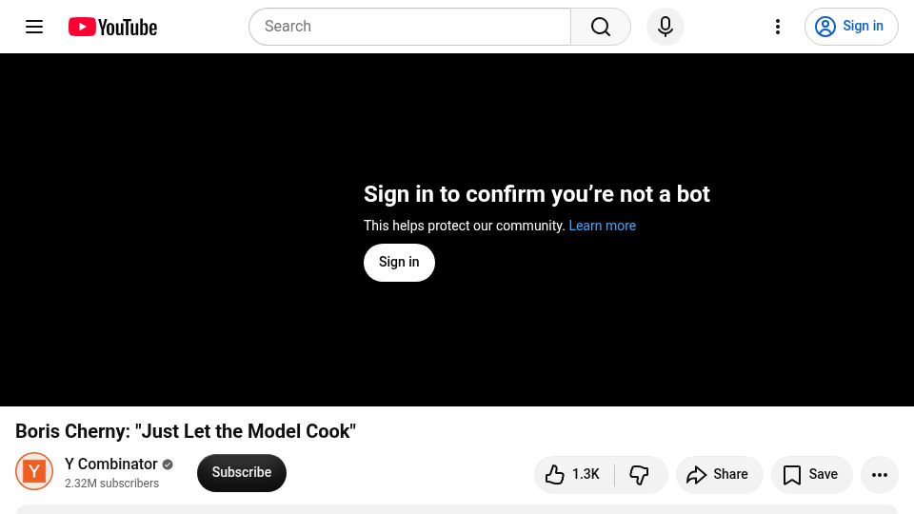Click the video title text
The image size is (914, 514).
coord(186,431)
